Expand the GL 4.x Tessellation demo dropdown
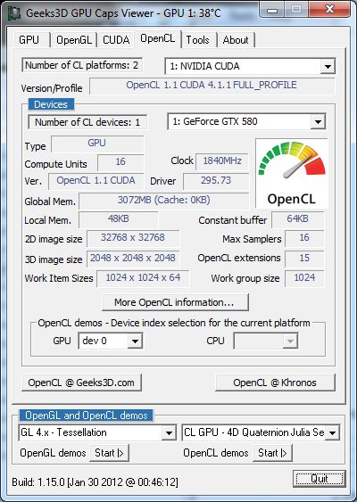 coord(169,432)
